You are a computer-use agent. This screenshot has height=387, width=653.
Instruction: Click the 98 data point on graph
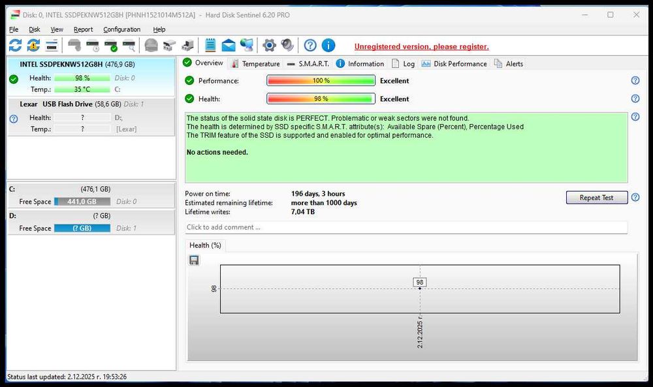coord(420,288)
